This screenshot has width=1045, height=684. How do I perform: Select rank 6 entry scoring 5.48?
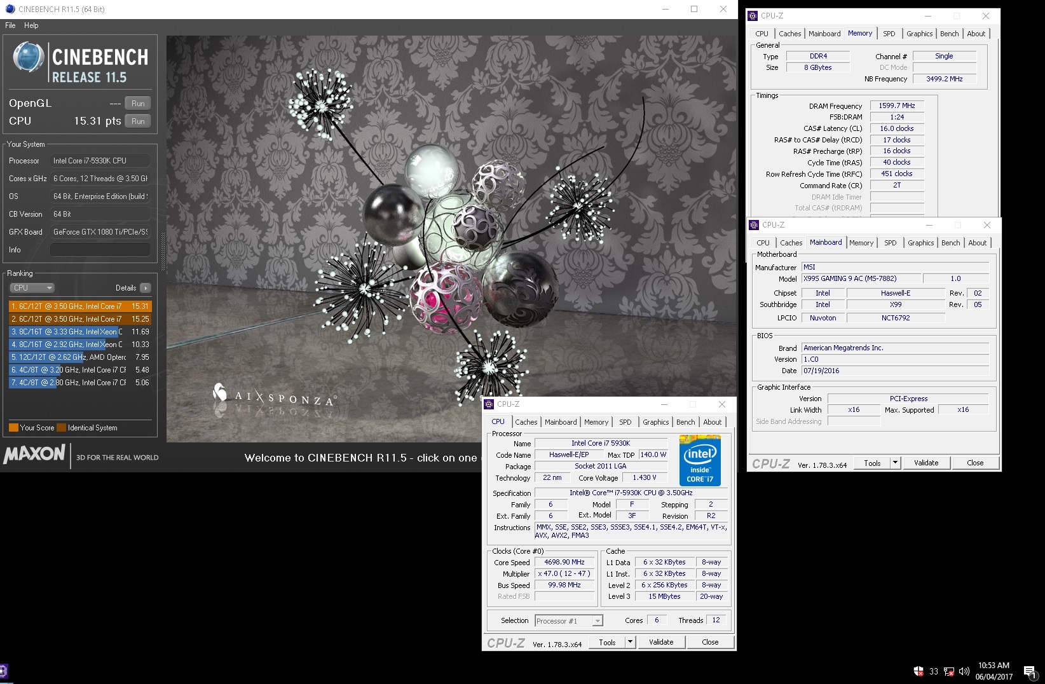80,370
